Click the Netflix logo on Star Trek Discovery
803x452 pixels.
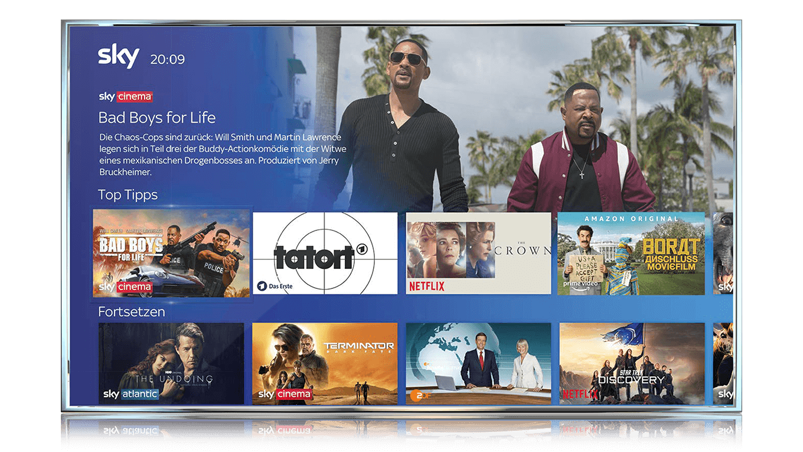click(x=579, y=393)
